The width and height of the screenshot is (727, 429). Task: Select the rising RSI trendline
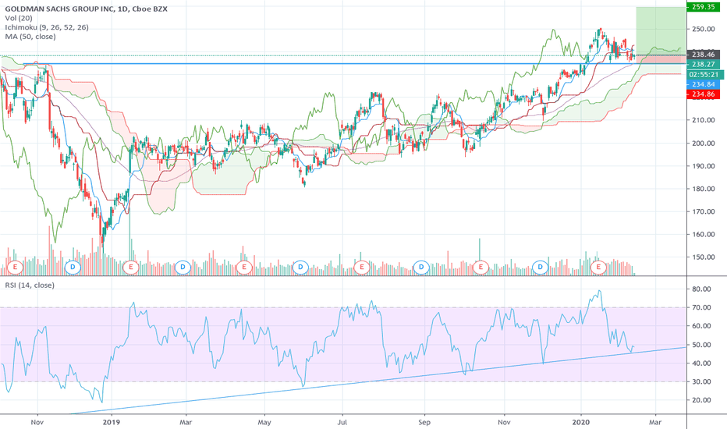[x=378, y=381]
